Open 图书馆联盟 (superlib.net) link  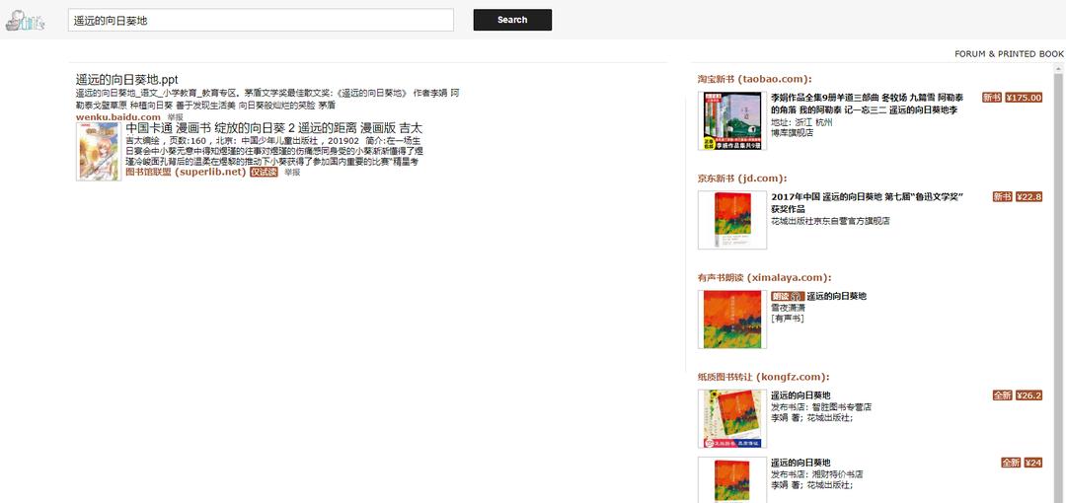click(186, 172)
